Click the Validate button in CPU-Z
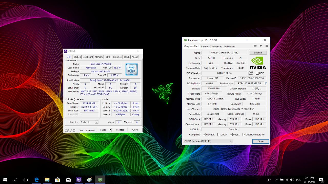328x184 pixels. click(120, 130)
